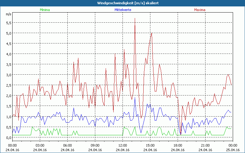Select the 09:00 time axis label
This screenshot has width=245, height=153.
pos(95,145)
